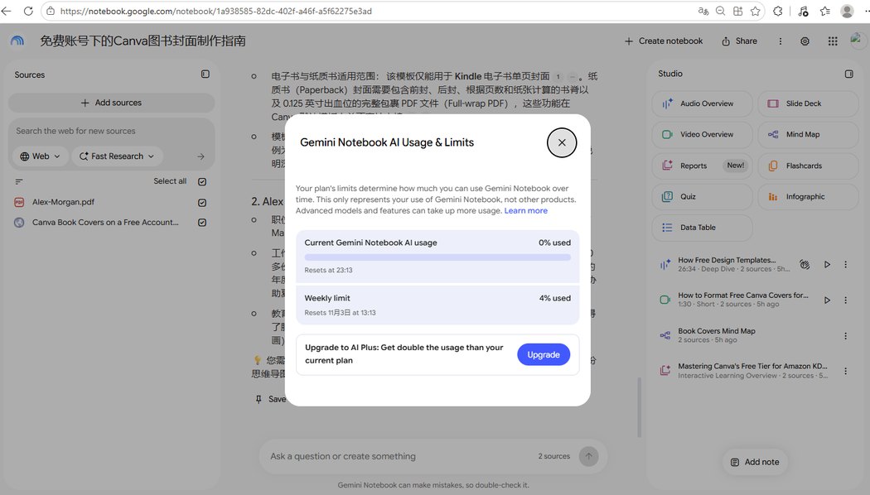Open the settings gear icon
870x495 pixels.
pos(805,41)
